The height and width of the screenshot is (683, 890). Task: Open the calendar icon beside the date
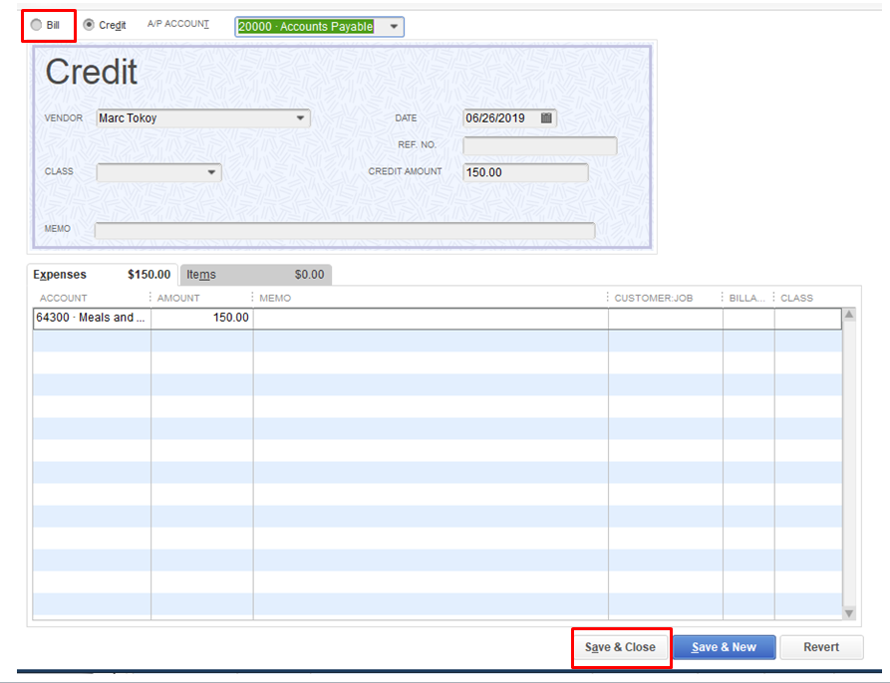(546, 117)
